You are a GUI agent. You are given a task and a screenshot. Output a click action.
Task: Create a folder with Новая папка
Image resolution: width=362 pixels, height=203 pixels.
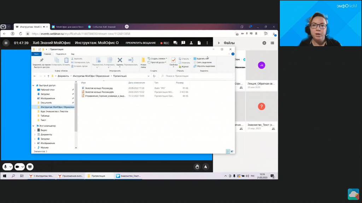[144, 63]
